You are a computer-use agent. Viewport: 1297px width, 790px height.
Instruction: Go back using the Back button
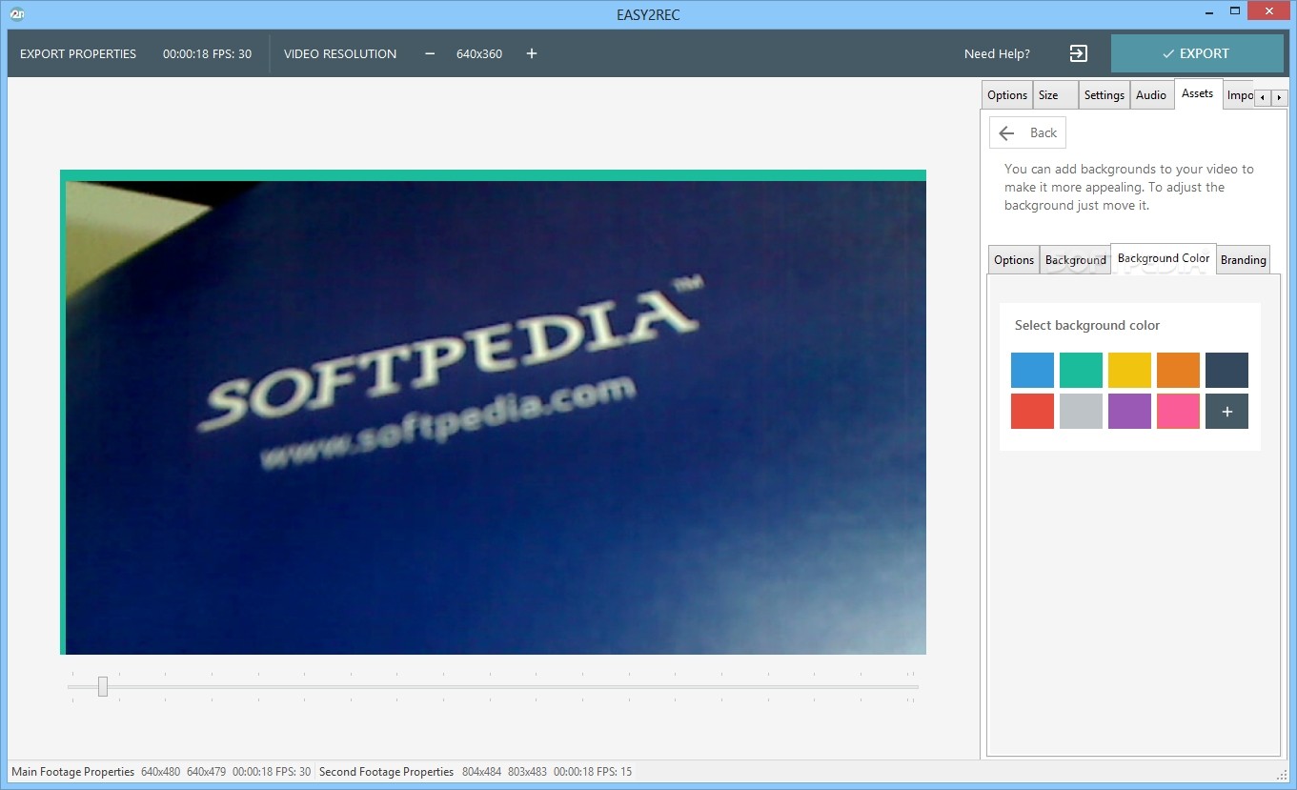click(1027, 133)
